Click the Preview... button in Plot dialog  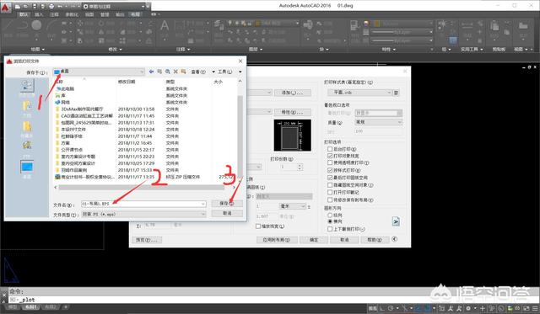click(147, 240)
